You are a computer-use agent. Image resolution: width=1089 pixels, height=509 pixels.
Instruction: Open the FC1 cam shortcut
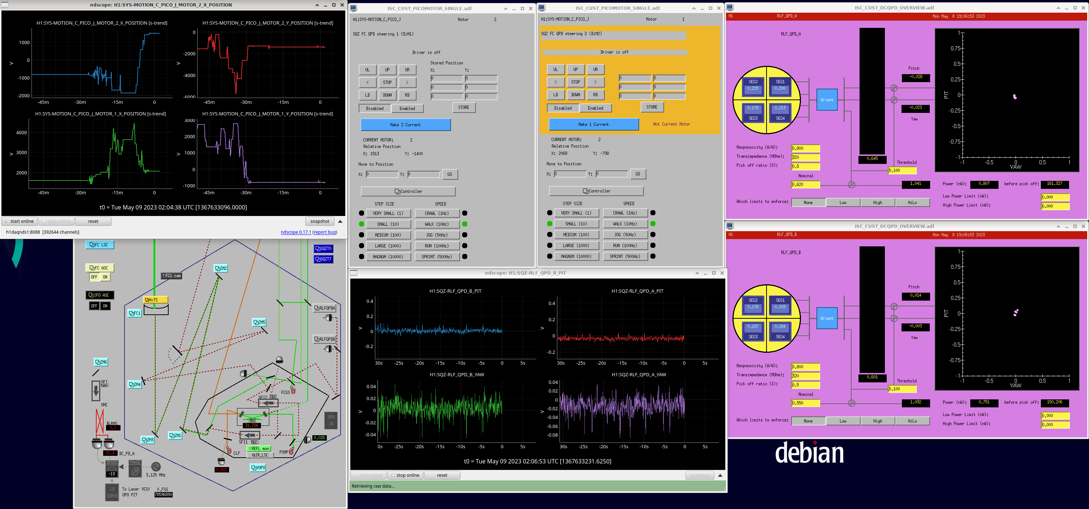(172, 276)
